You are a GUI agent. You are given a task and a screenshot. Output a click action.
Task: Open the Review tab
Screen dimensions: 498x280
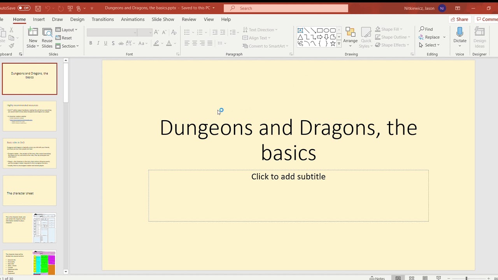(x=189, y=19)
